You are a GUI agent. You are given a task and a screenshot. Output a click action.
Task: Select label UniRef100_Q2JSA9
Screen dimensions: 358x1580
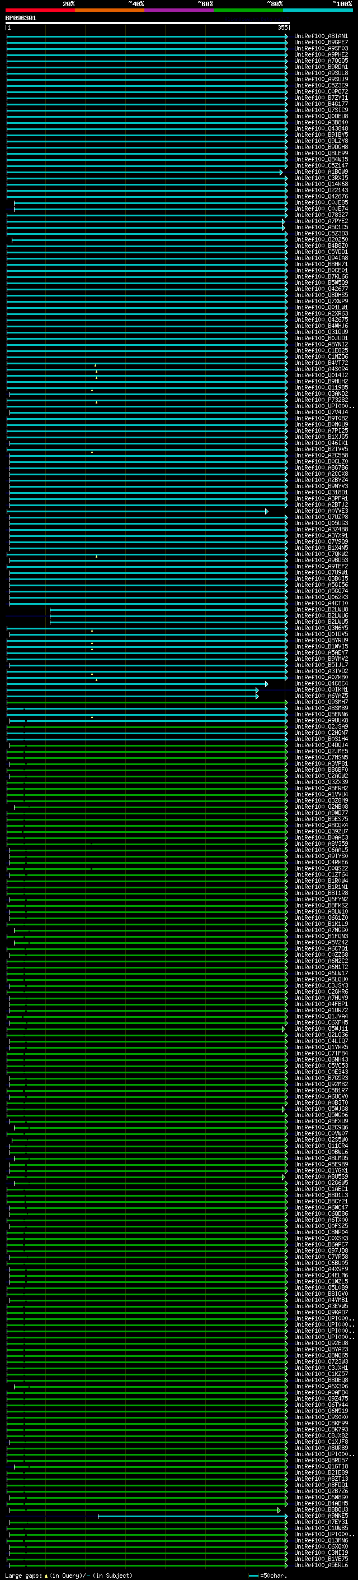point(321,726)
